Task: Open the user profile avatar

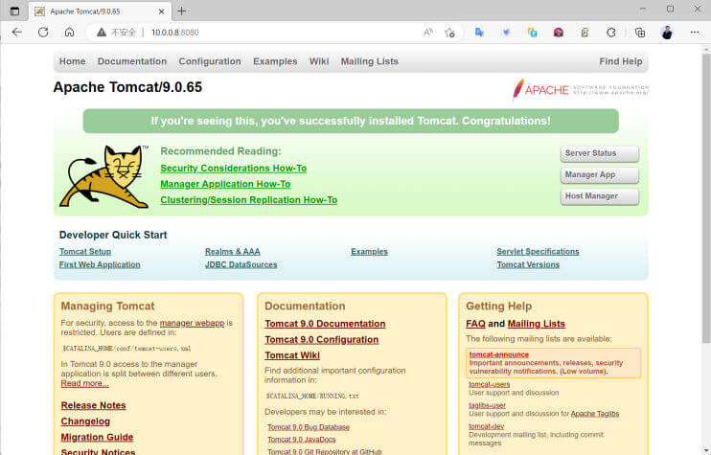Action: click(x=667, y=33)
